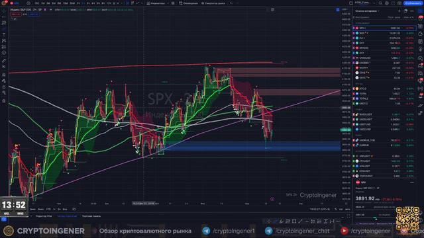Open the chats bubble icon in right sidebar
The width and height of the screenshot is (424, 238).
point(421,58)
